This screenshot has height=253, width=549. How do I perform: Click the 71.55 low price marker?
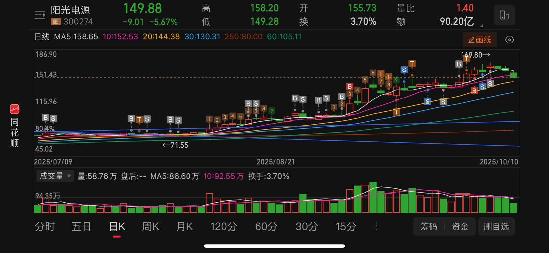[175, 145]
